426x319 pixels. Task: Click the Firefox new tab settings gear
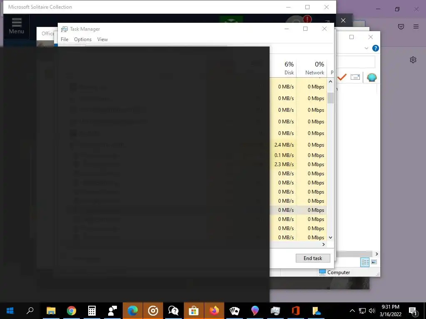(413, 60)
